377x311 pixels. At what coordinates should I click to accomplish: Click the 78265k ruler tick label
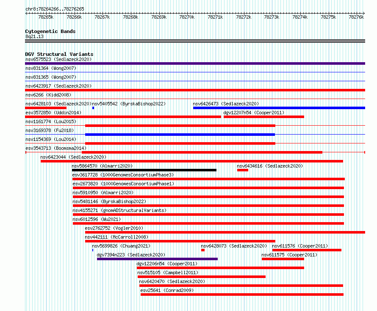(x=46, y=17)
